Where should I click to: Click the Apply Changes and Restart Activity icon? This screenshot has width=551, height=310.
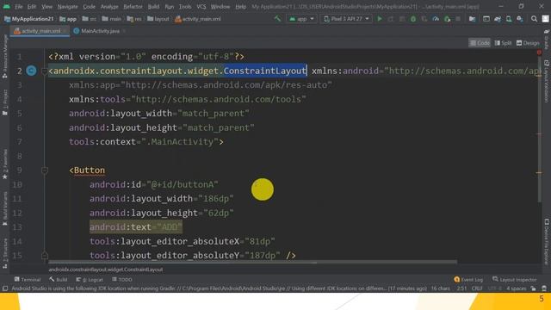point(391,19)
